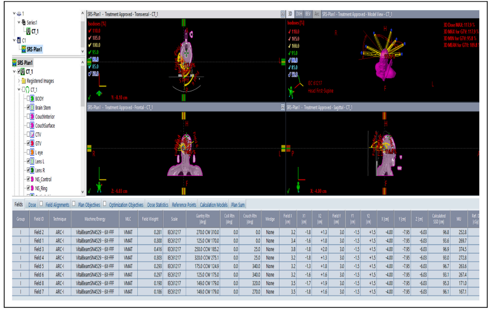Image resolution: width=492 pixels, height=310 pixels.
Task: Uncheck the Brain Stem structure checkbox
Action: pos(28,107)
